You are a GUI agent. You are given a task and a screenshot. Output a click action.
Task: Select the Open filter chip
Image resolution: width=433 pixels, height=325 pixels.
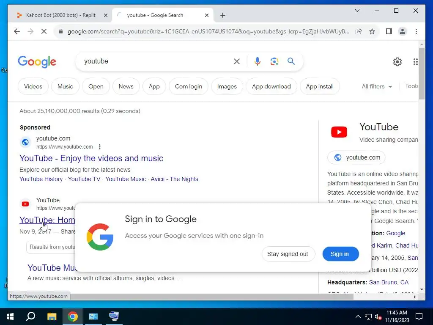pos(96,86)
